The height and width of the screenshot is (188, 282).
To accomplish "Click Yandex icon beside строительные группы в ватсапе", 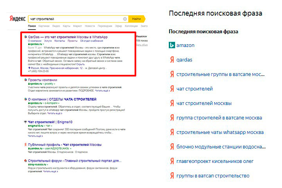I will pyautogui.click(x=172, y=74).
